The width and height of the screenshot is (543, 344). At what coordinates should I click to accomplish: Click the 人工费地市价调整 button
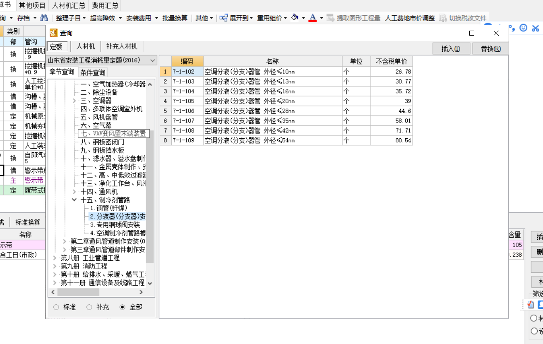pos(410,18)
